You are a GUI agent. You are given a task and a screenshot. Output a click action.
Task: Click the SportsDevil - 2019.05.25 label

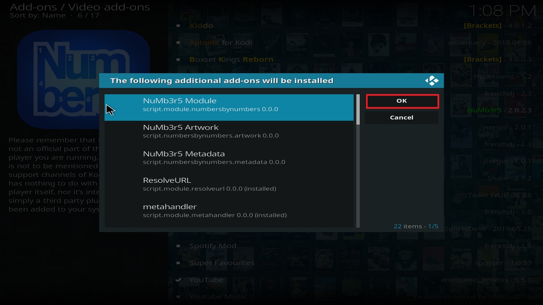[x=488, y=229]
